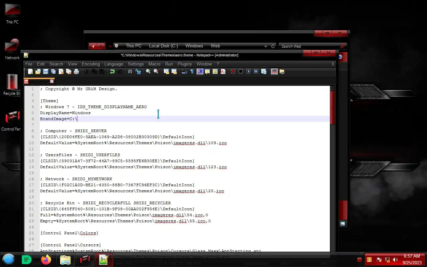Refresh the Explorer window
This screenshot has width=427, height=267.
(x=273, y=46)
